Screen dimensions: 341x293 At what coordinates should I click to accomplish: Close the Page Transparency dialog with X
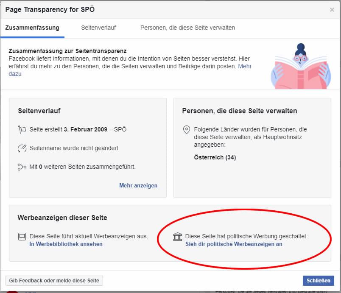(x=332, y=10)
